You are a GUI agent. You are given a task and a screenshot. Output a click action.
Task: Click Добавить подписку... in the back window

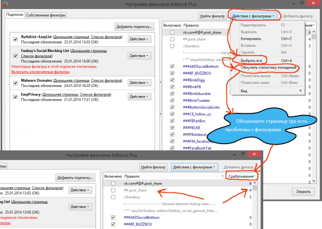[x=134, y=27]
